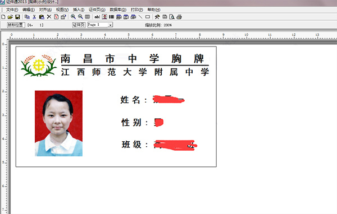This screenshot has height=214, width=337.
Task: Click the Paste clipboard icon
Action: click(x=42, y=17)
